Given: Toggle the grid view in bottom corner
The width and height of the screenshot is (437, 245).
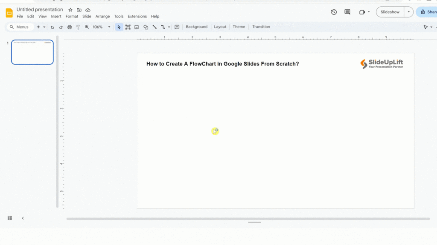Looking at the screenshot, I should (x=10, y=218).
